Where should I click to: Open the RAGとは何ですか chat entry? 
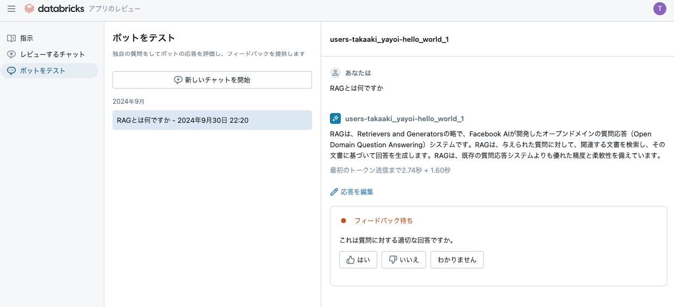212,120
